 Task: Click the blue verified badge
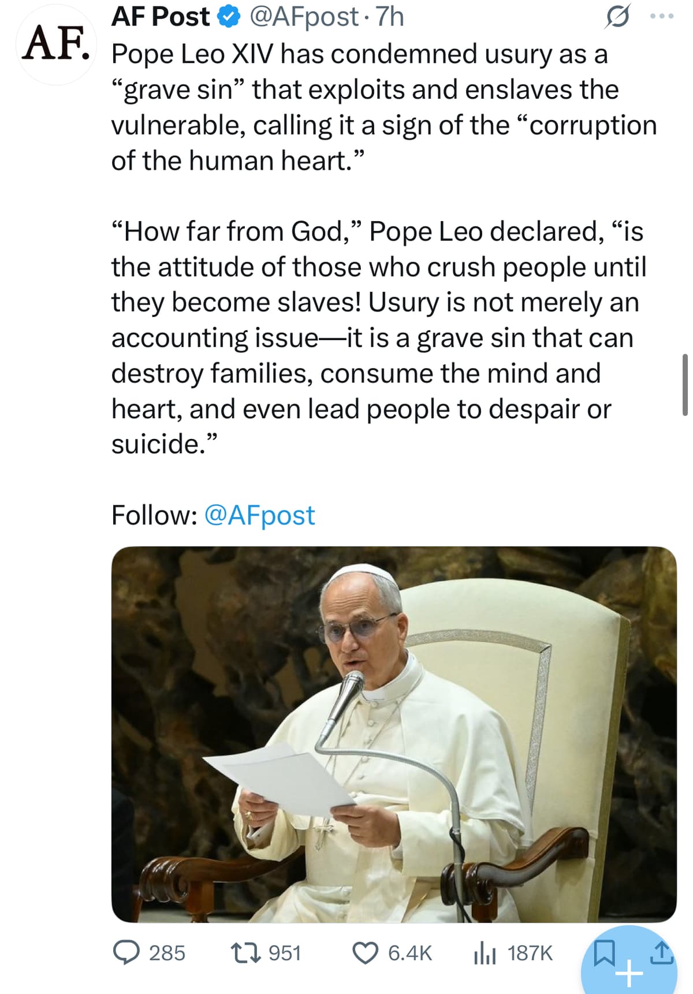pos(228,18)
